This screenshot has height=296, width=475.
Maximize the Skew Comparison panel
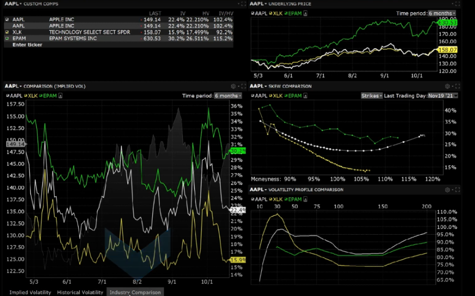[457, 86]
